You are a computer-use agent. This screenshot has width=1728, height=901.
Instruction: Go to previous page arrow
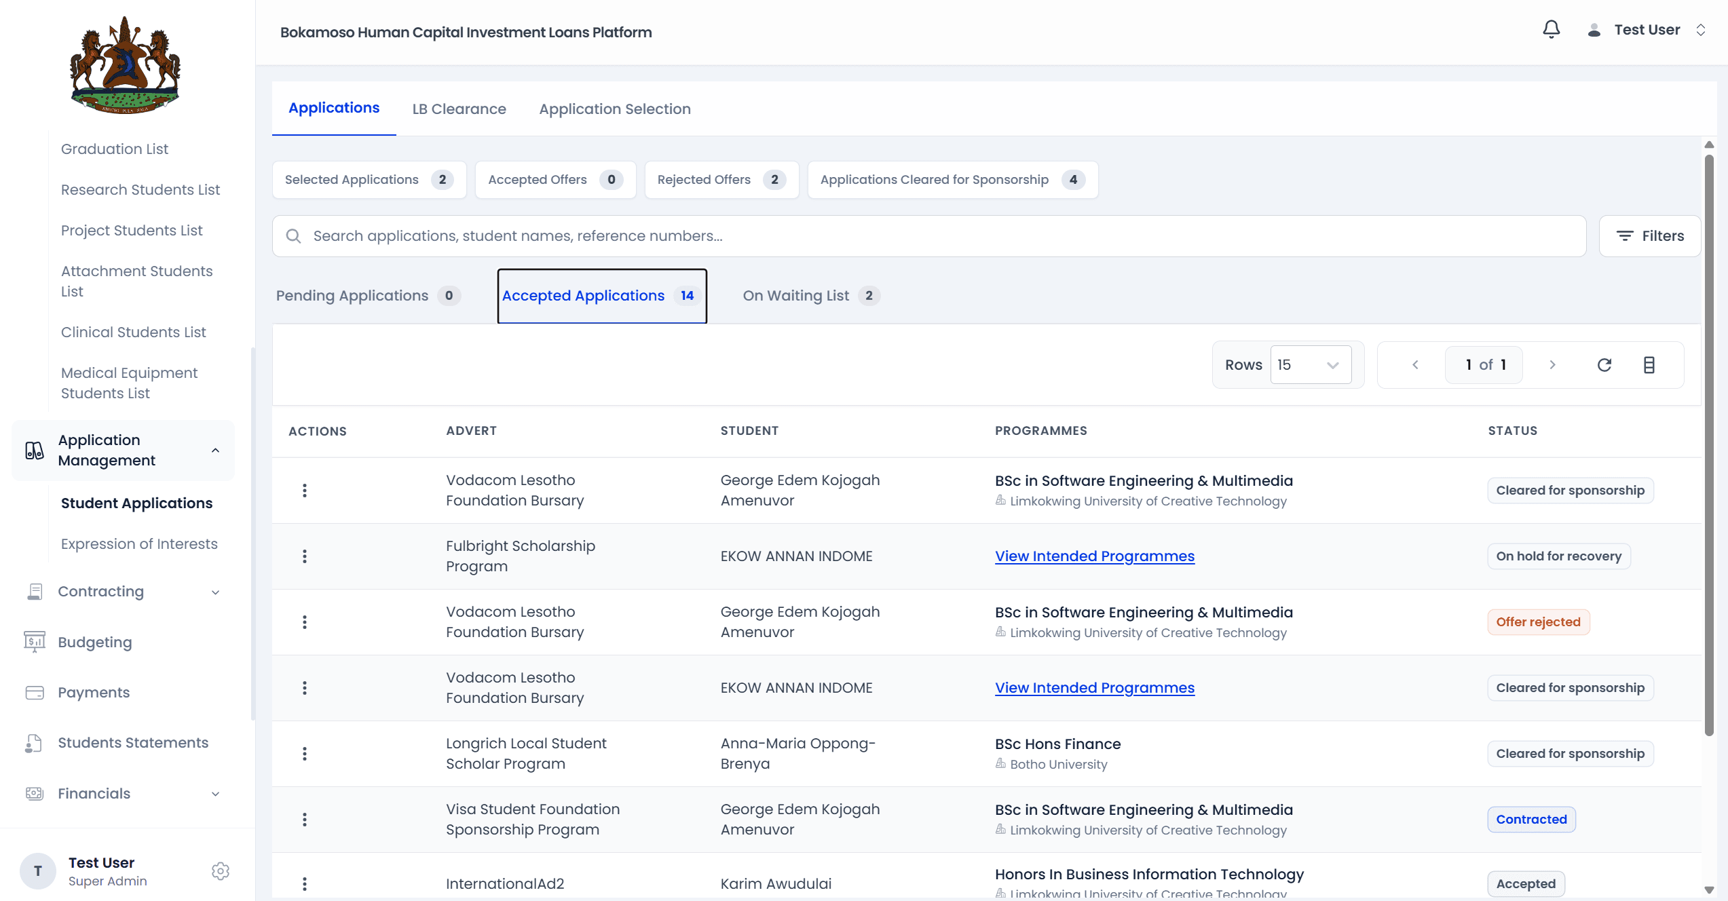(x=1415, y=365)
